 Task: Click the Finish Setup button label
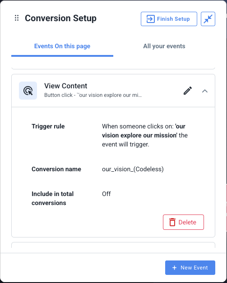pos(173,19)
